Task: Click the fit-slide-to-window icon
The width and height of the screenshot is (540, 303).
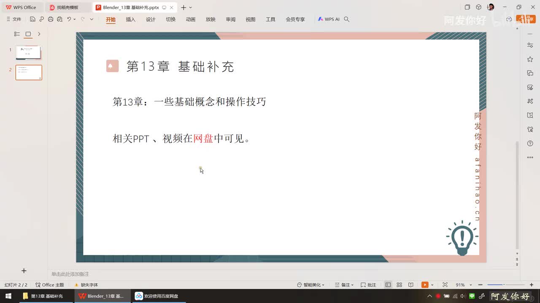Action: pyautogui.click(x=445, y=285)
